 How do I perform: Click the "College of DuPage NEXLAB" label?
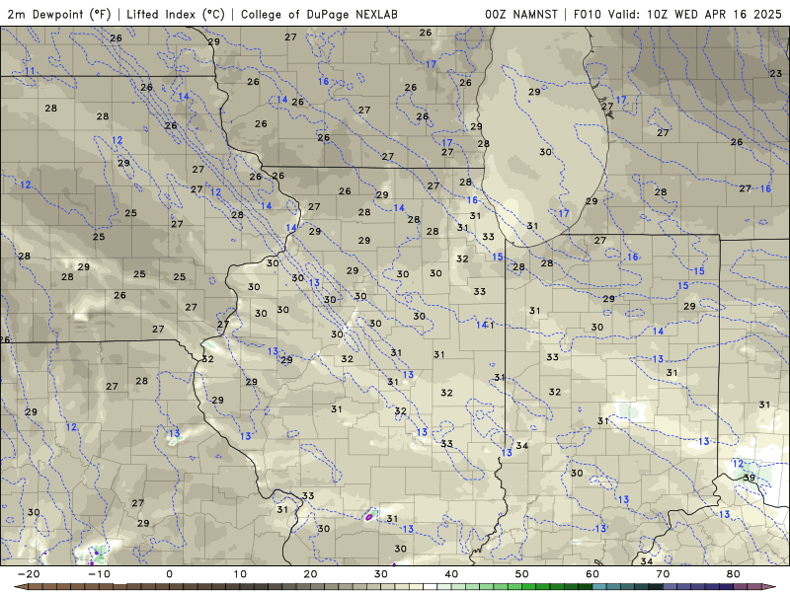[319, 14]
